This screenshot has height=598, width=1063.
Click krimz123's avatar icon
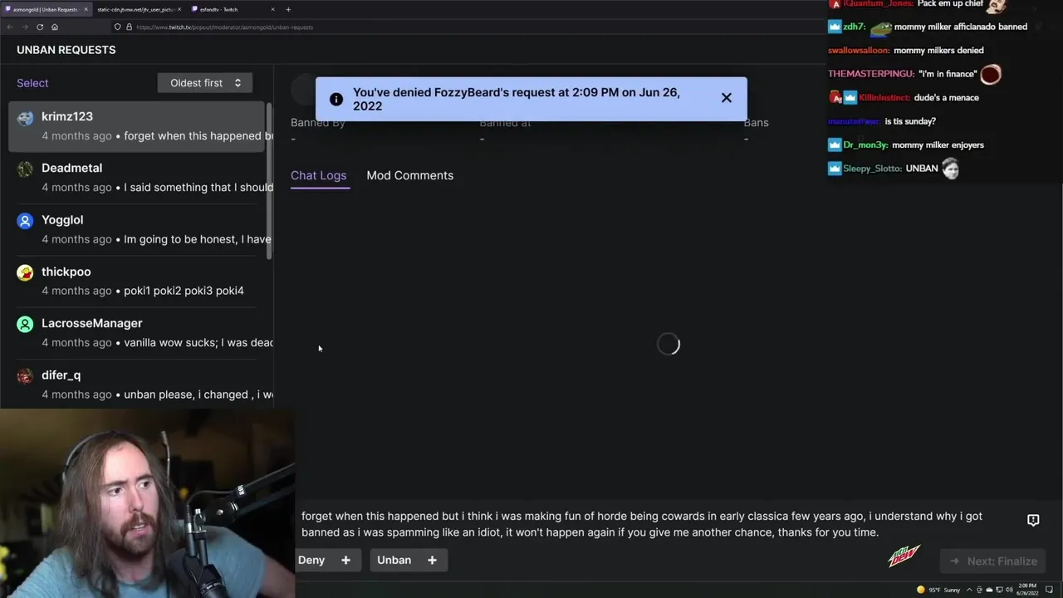25,117
